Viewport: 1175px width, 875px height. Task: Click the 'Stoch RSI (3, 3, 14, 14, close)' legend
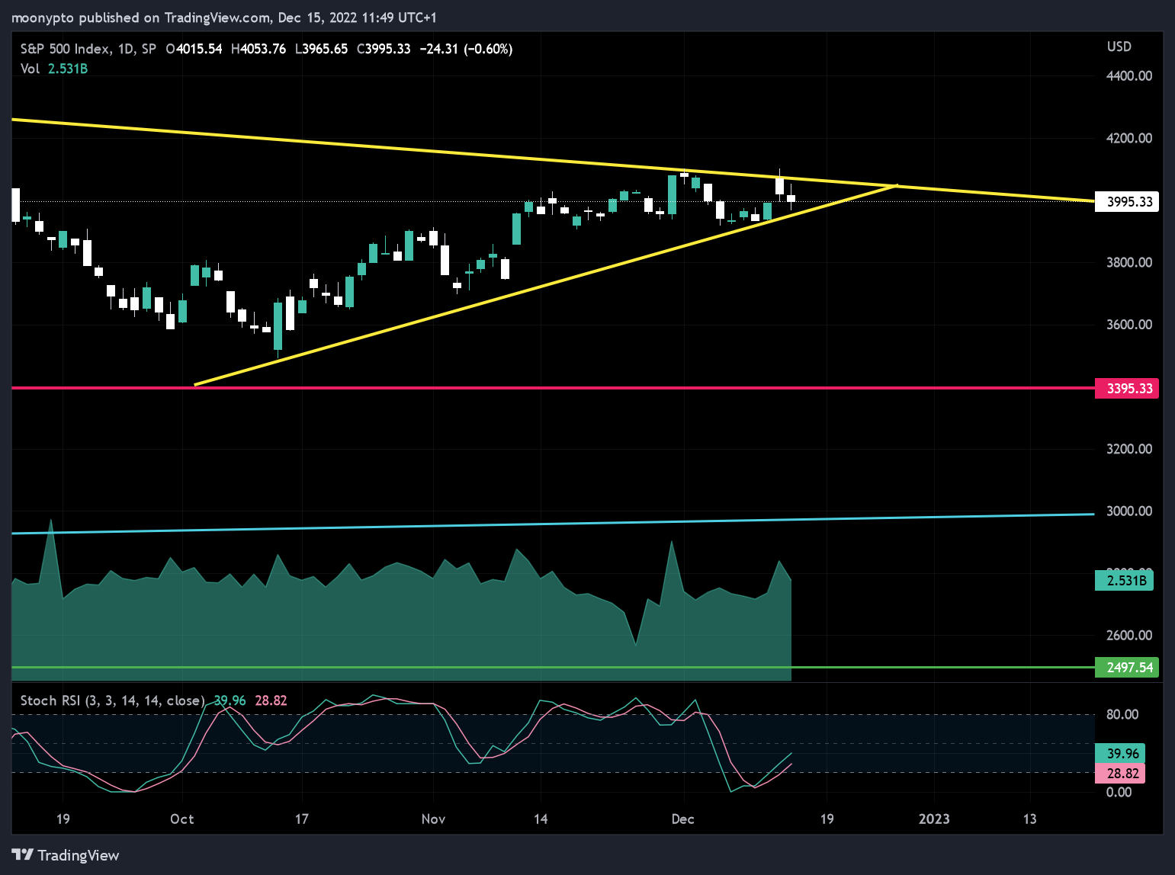(112, 700)
